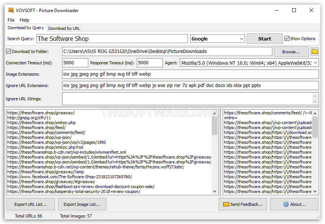Click image list scrollbar up arrow

click(x=315, y=114)
